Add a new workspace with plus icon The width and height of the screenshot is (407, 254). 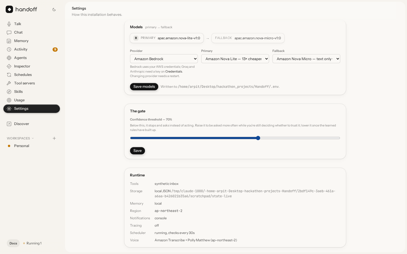(54, 138)
